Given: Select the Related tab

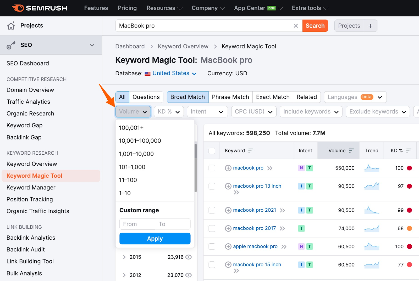Looking at the screenshot, I should 307,97.
